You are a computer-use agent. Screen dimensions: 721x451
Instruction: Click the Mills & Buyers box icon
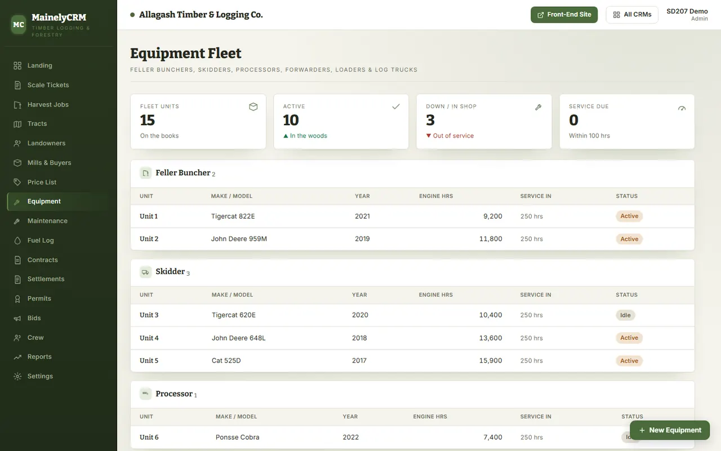point(17,163)
